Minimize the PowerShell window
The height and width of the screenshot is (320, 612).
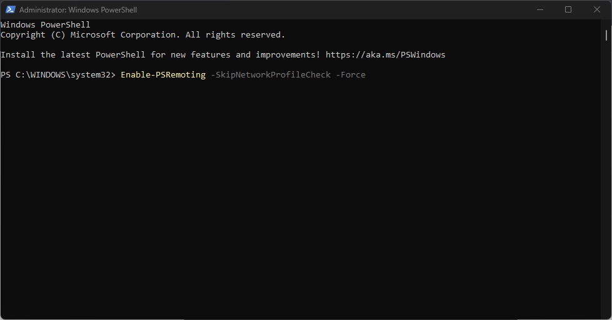pos(539,10)
